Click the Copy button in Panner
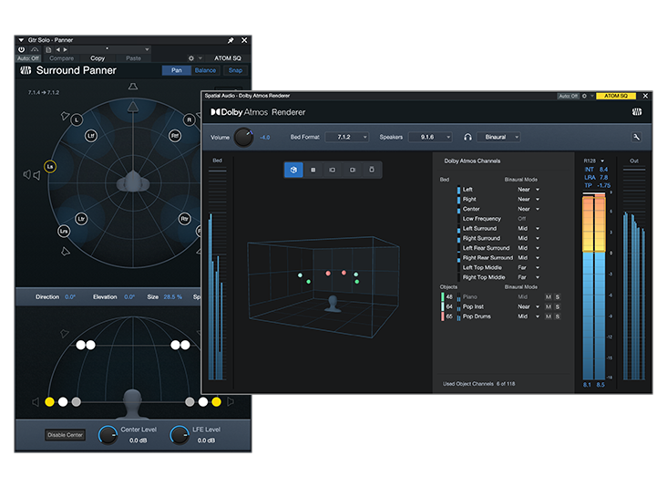Image resolution: width=667 pixels, height=487 pixels. (97, 58)
